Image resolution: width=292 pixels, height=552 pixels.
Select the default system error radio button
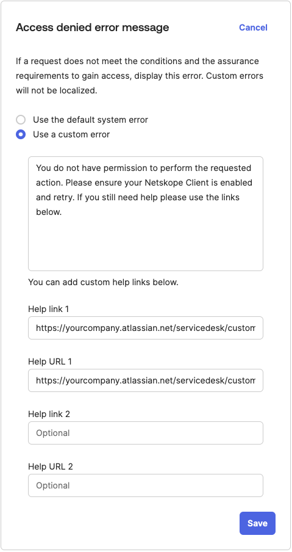21,120
